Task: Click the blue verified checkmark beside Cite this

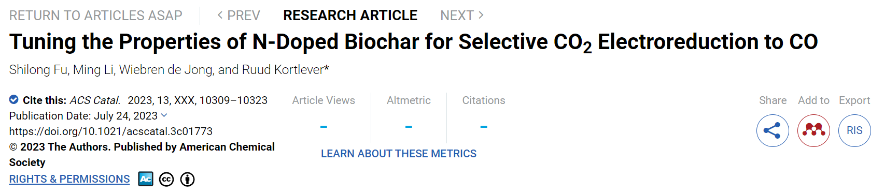Action: (14, 99)
